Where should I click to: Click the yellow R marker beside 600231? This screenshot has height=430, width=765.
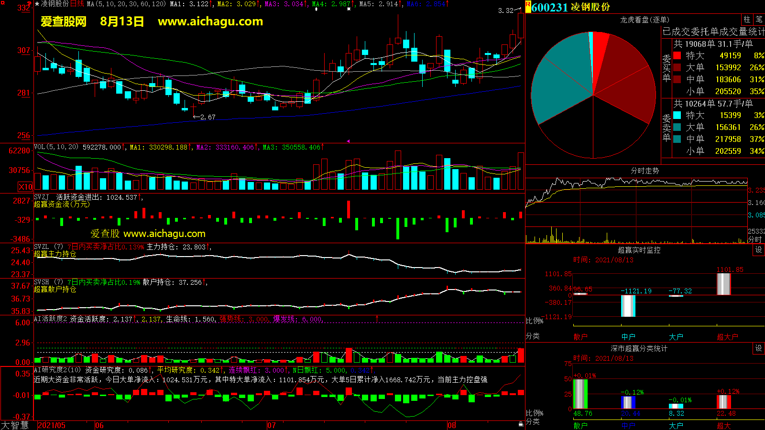point(528,6)
